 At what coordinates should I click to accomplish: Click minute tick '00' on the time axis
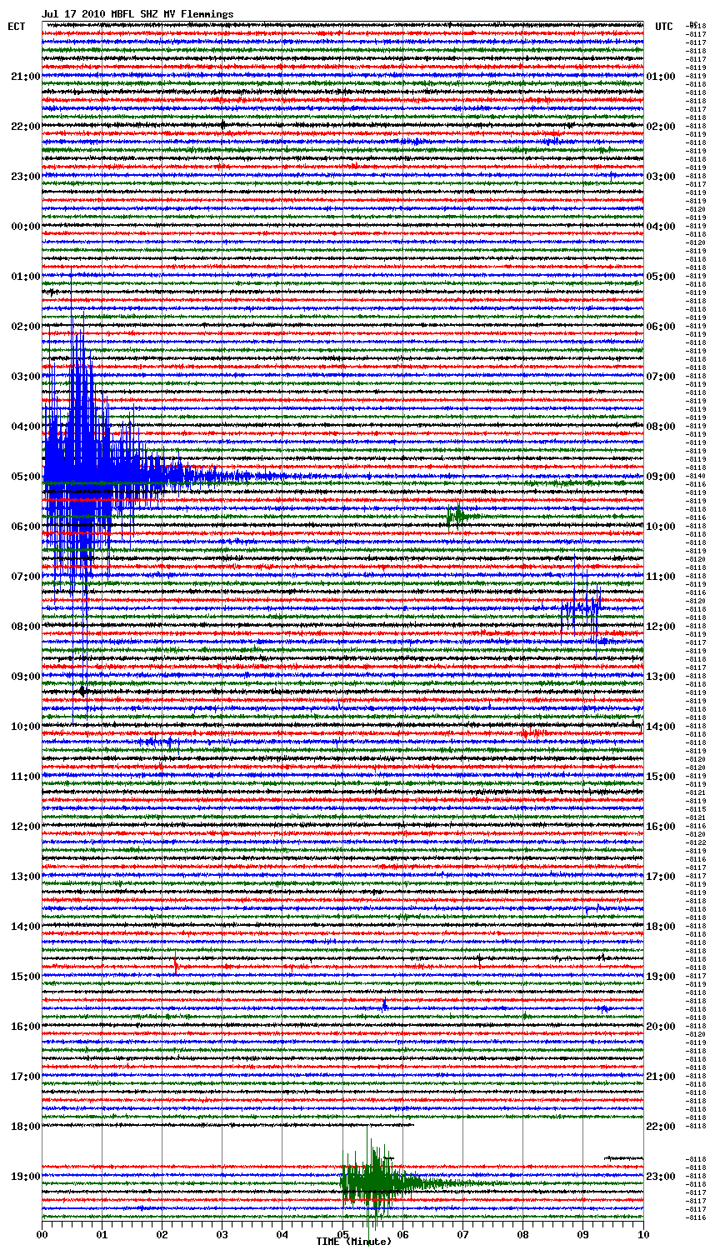pos(42,1234)
